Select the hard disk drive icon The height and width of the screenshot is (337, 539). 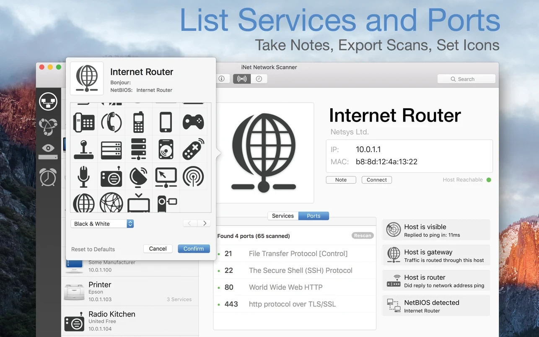click(x=166, y=149)
